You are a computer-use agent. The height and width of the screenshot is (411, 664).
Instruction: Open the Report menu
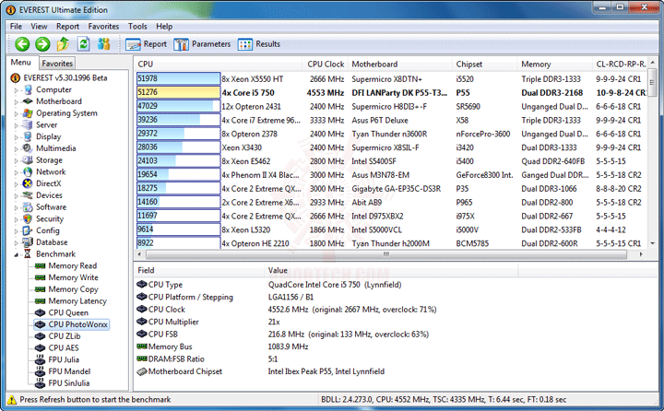(x=67, y=26)
